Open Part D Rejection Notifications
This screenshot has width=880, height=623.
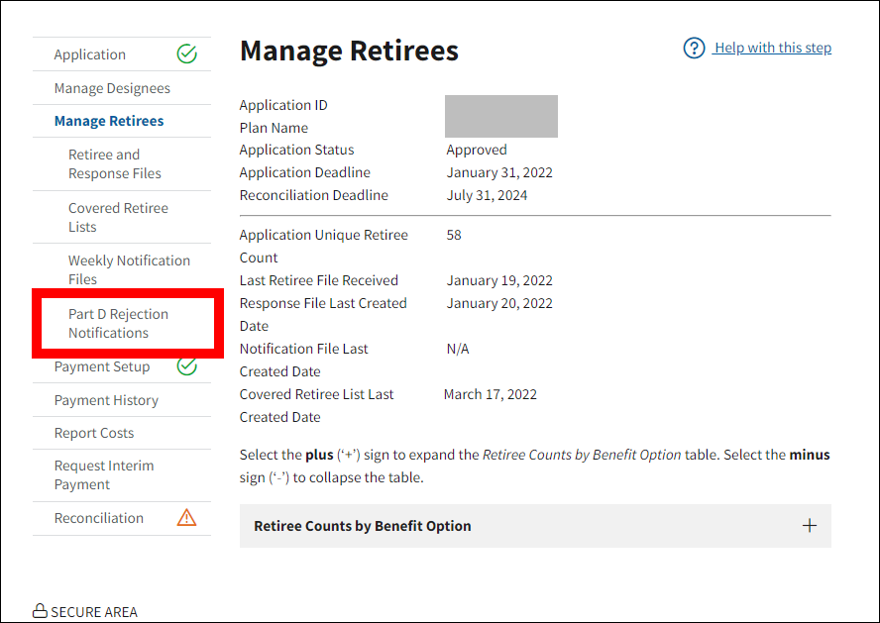click(x=118, y=323)
